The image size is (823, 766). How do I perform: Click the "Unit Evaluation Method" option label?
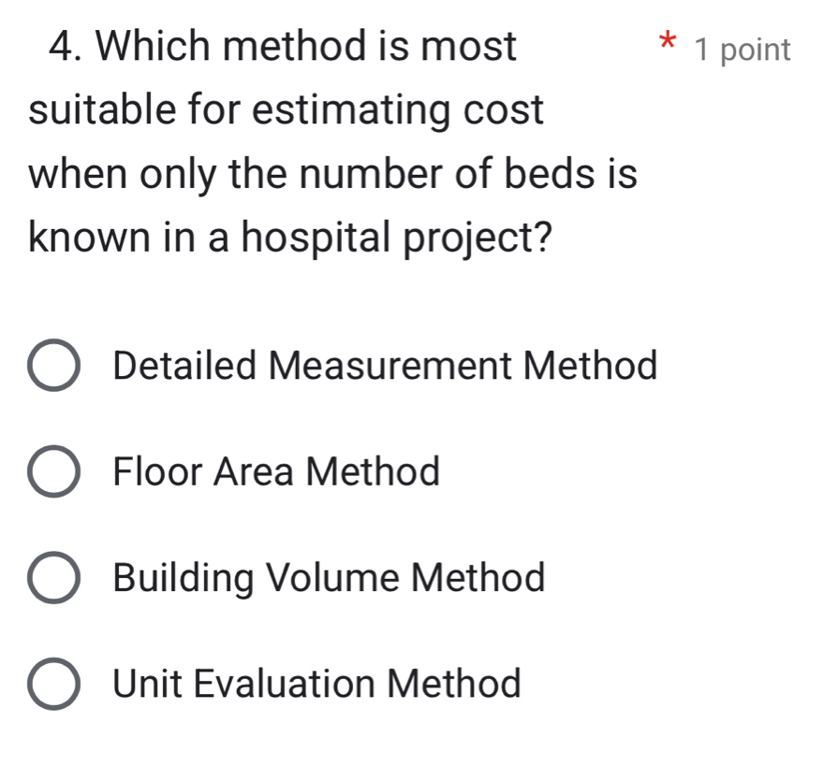316,684
